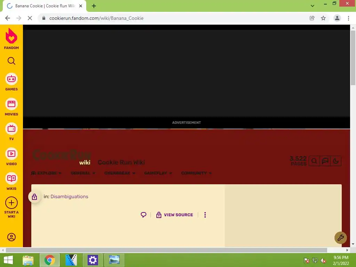Select the Banana Cookie browser tab
Viewport: 356px width, 267px height.
click(44, 6)
